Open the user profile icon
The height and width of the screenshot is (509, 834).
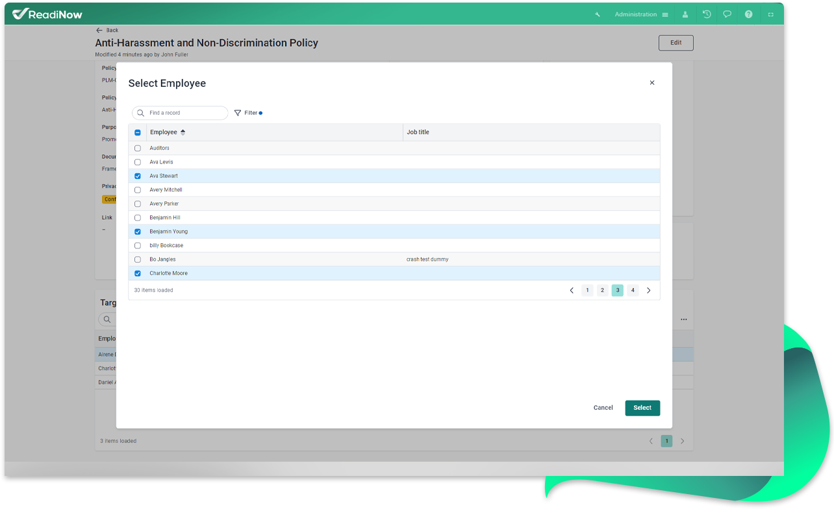pos(685,14)
